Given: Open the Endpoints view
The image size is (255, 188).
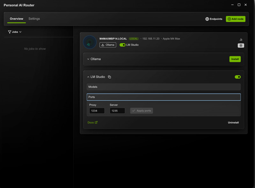Looking at the screenshot, I should point(214,19).
